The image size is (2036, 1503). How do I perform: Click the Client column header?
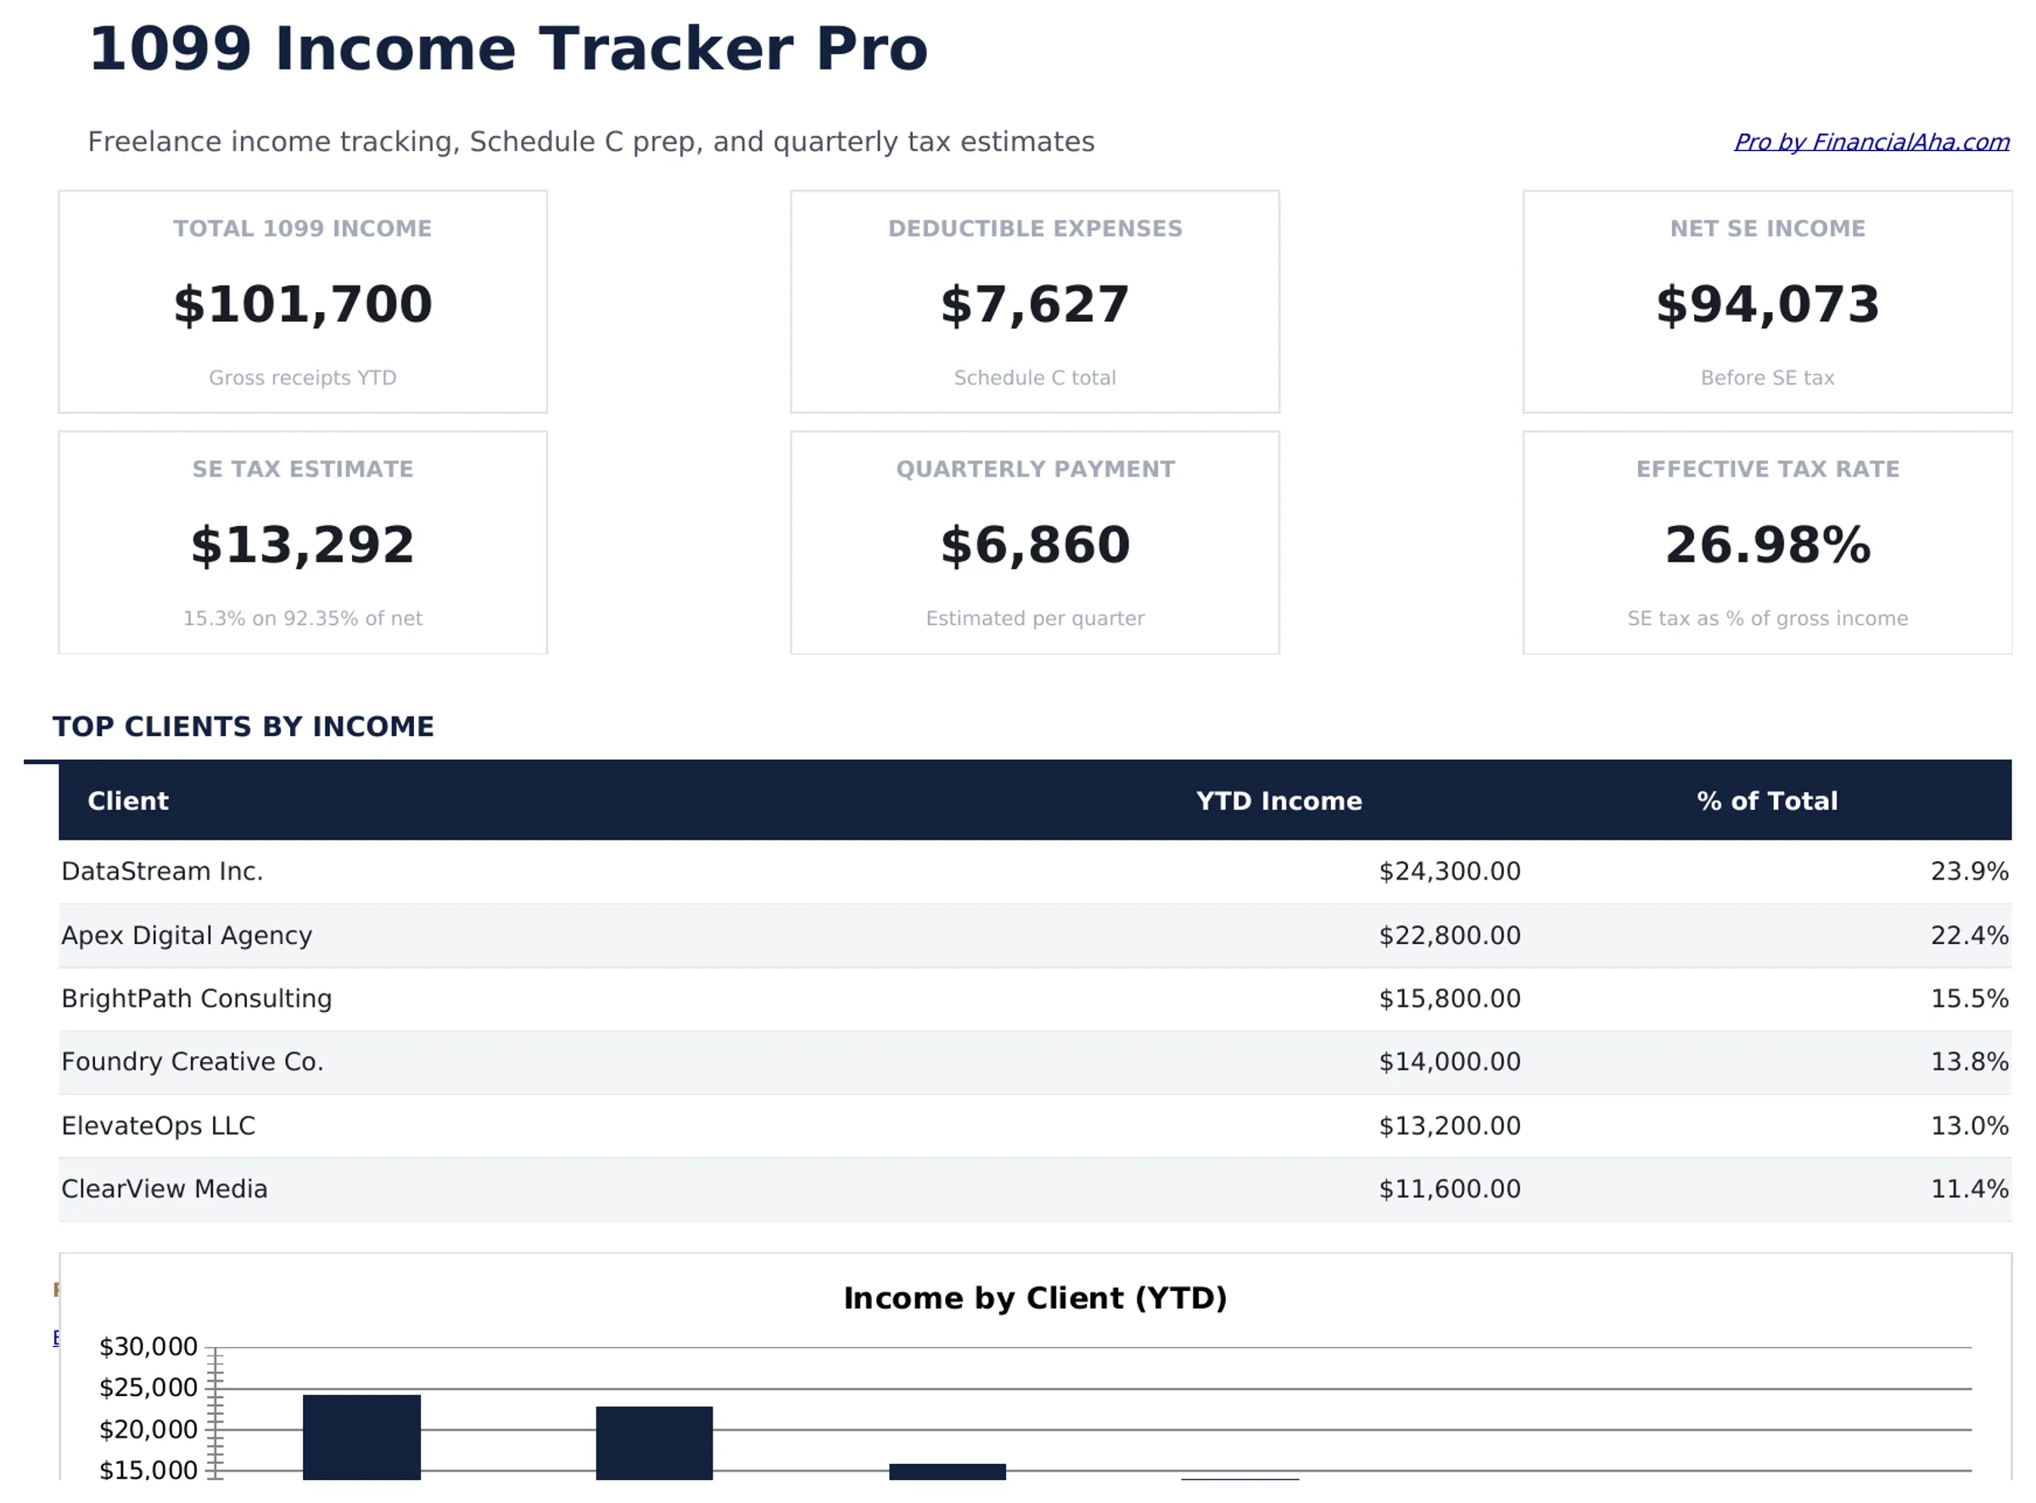click(127, 801)
